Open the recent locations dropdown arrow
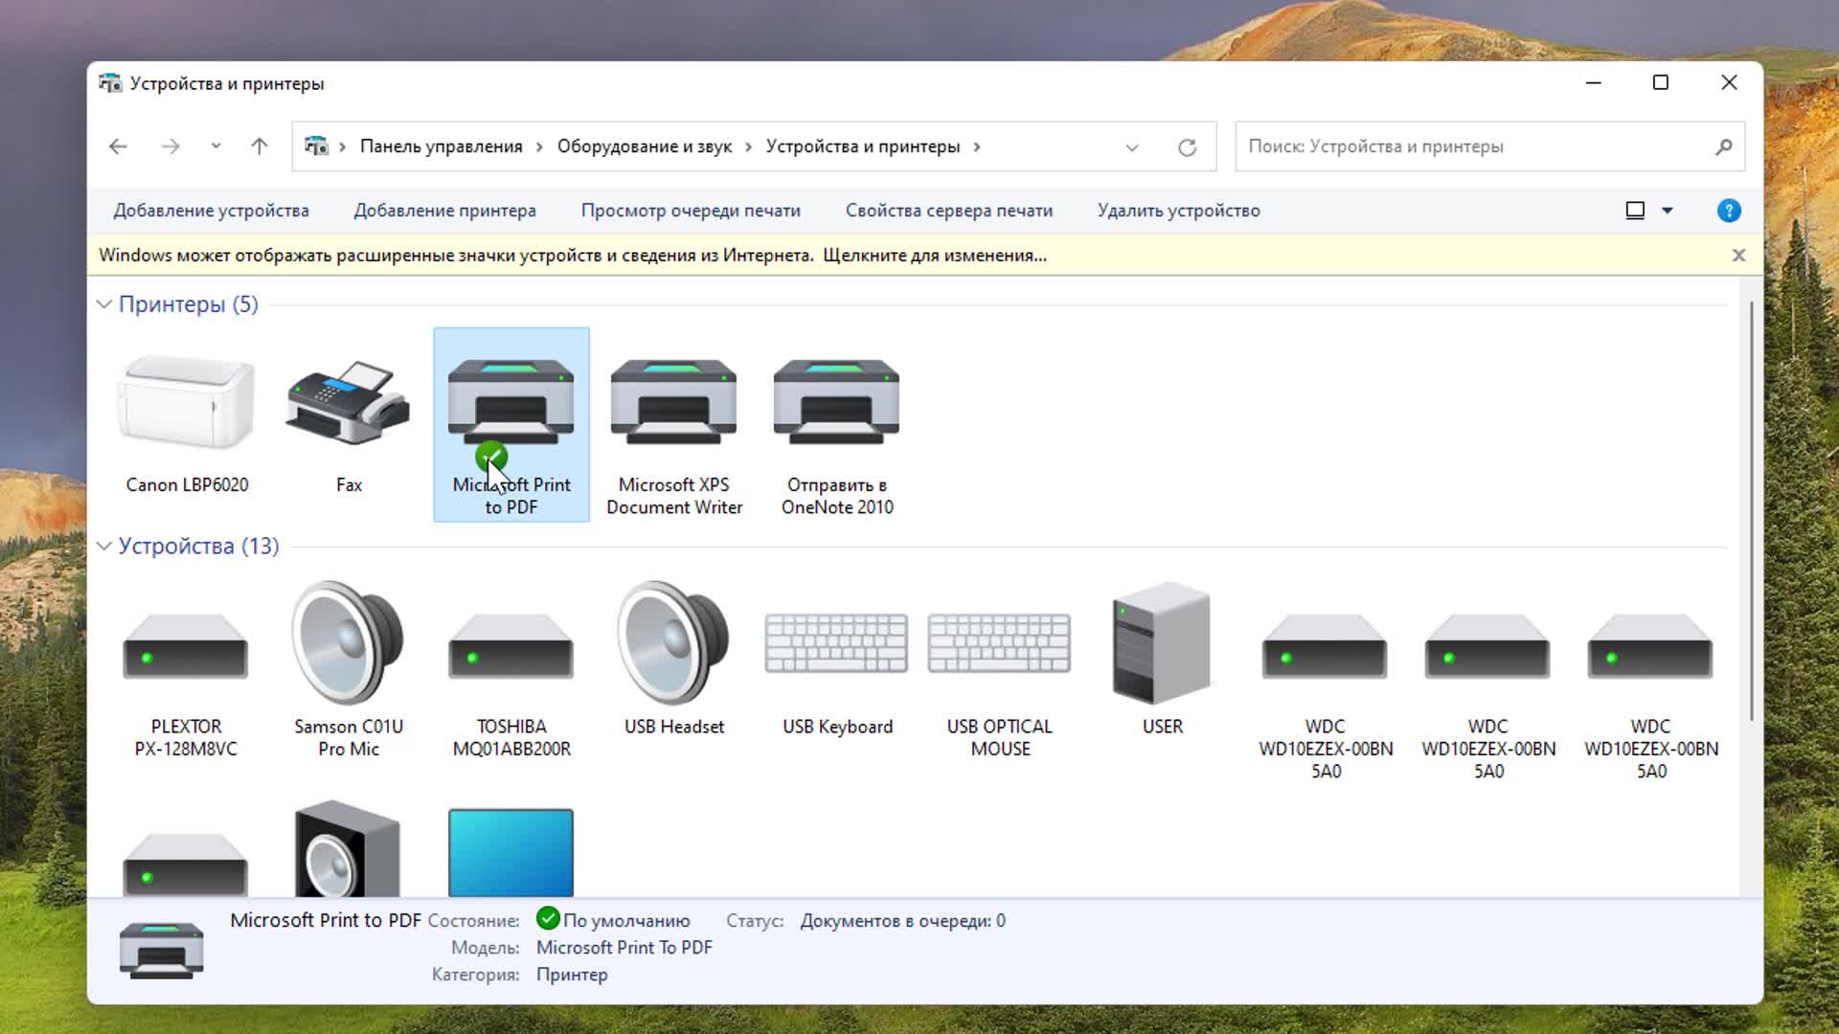Screen dimensions: 1839x1034 [x=216, y=146]
